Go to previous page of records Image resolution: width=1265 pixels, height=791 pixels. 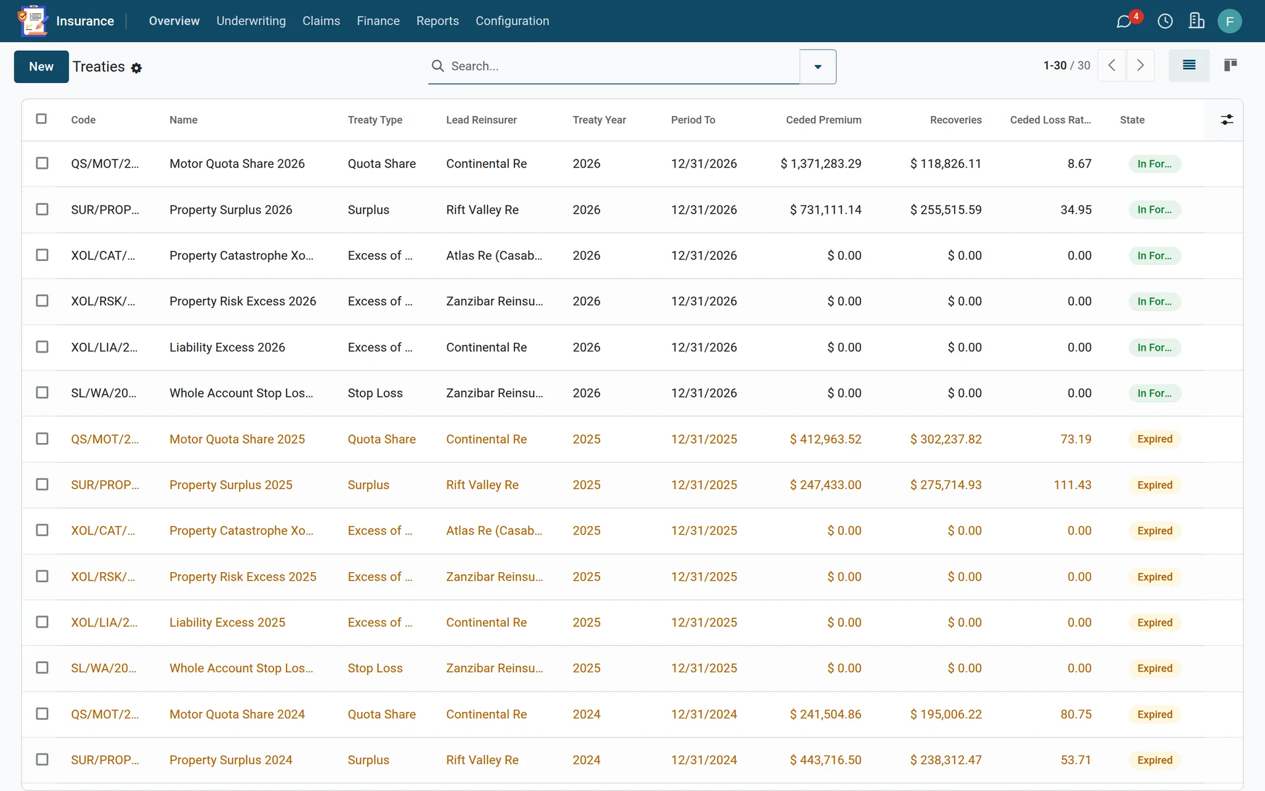tap(1112, 65)
